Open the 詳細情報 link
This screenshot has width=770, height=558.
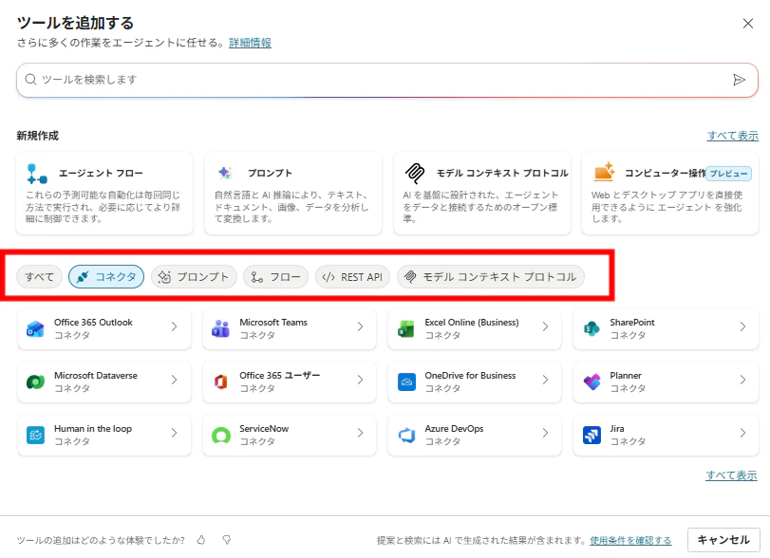[250, 44]
